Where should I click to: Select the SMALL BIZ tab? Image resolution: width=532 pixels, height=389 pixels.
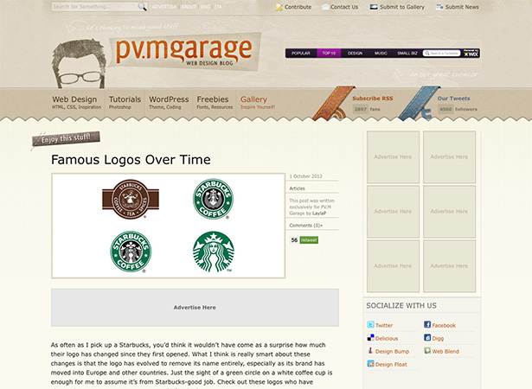407,53
